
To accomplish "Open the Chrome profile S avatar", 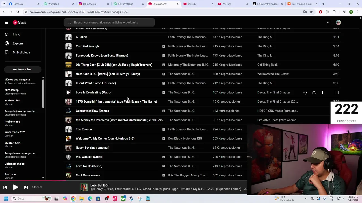I will [351, 12].
